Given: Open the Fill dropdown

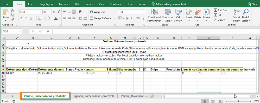Looking at the screenshot, I should pyautogui.click(x=218, y=15).
